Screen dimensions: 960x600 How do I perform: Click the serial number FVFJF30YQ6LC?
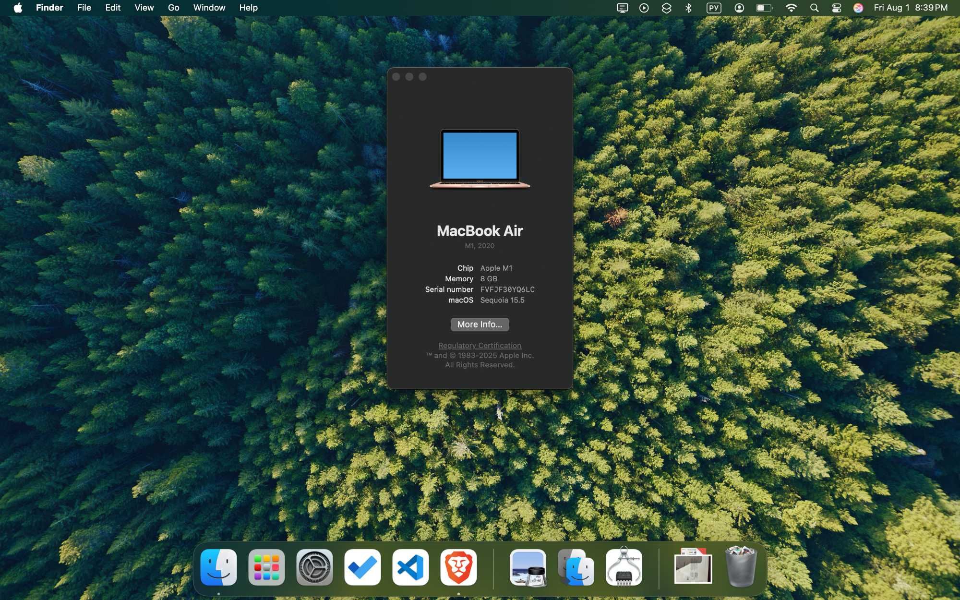507,289
